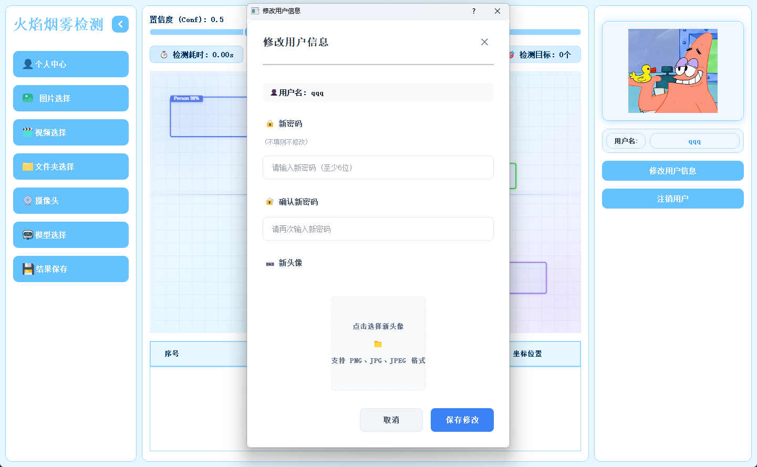Image resolution: width=757 pixels, height=467 pixels.
Task: Click 修改用户信息 button in right panel
Action: coord(673,171)
